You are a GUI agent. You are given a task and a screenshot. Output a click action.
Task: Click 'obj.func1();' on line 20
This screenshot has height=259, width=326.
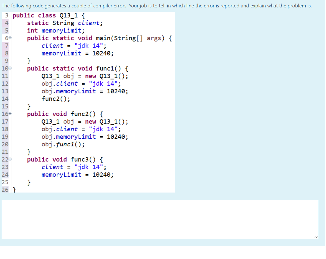[x=63, y=144]
